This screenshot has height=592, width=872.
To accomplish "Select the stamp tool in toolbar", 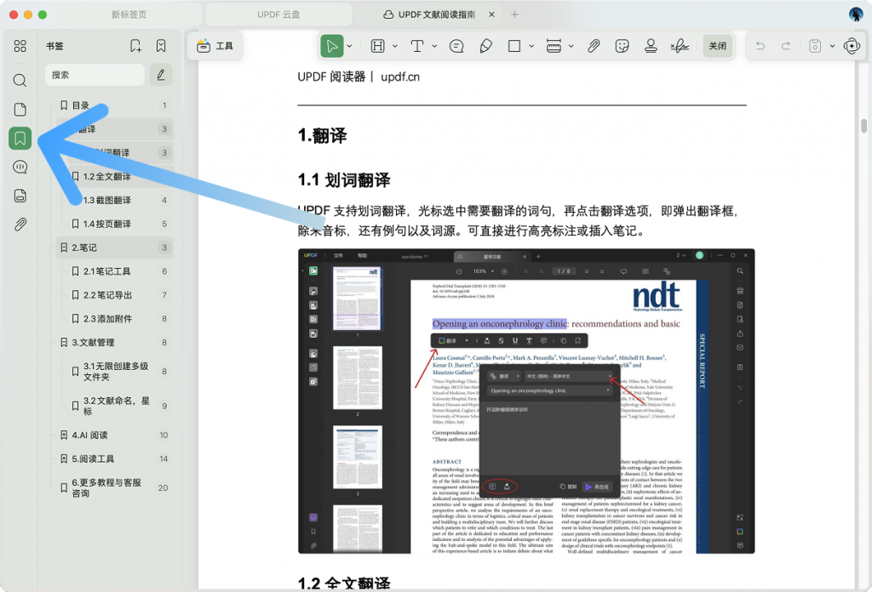I will coord(651,46).
